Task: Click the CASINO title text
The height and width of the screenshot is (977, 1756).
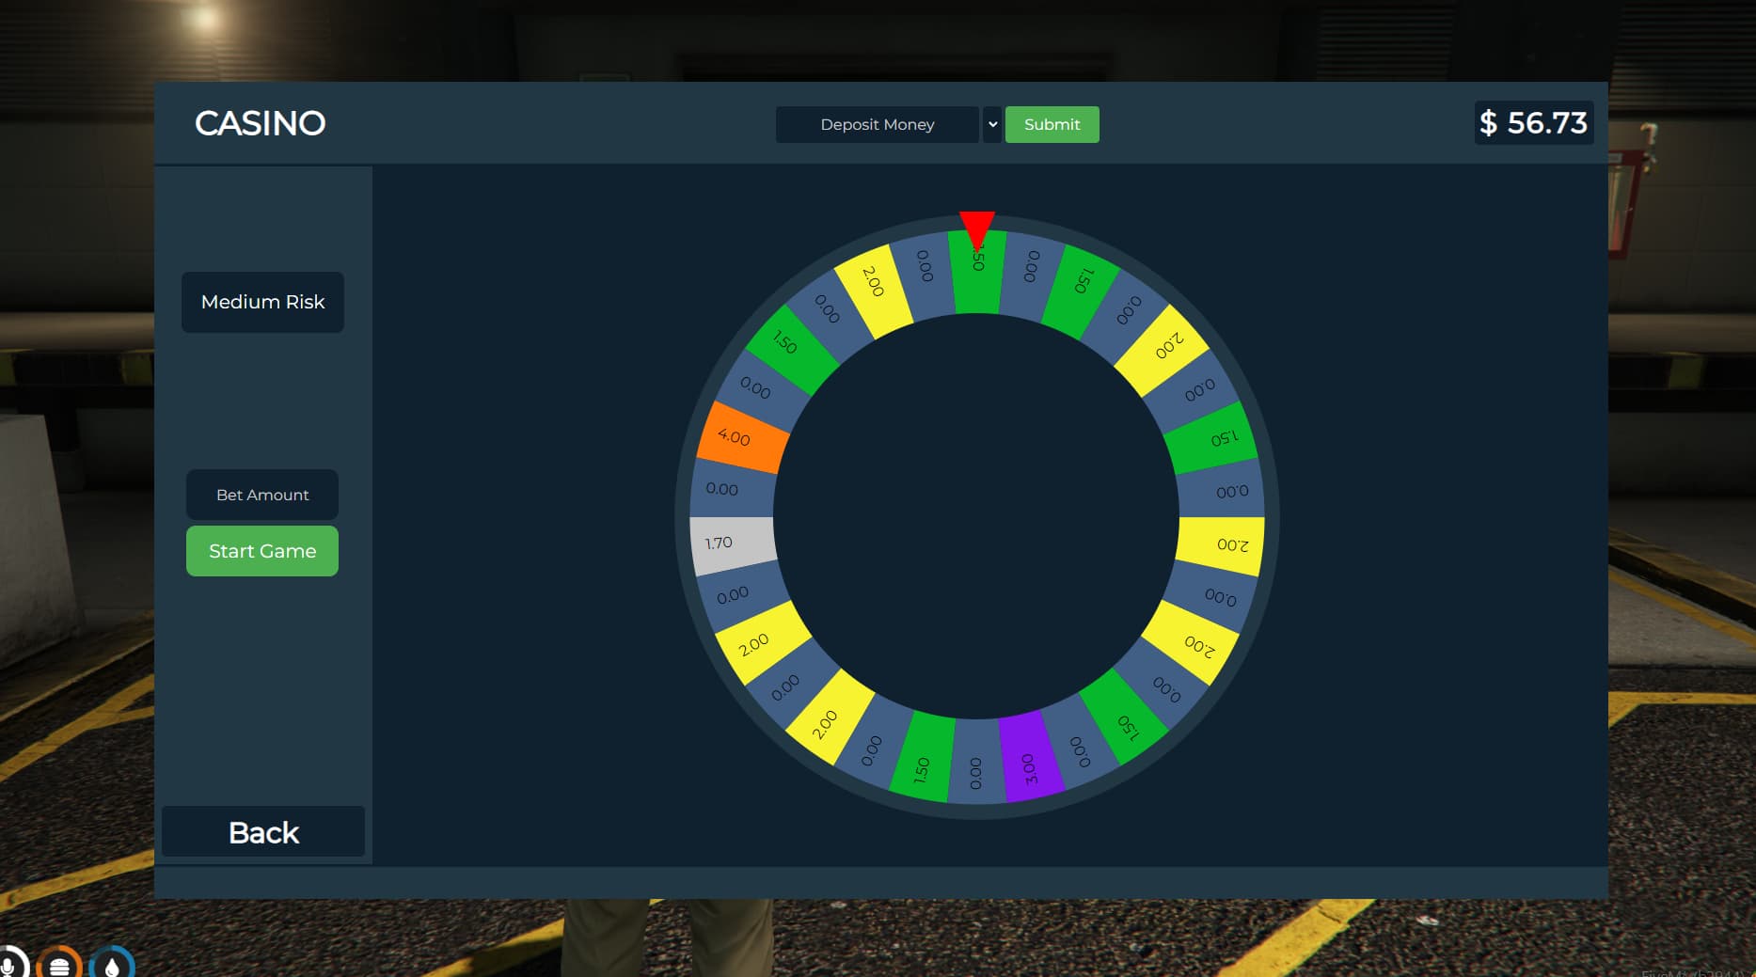Action: click(x=260, y=123)
